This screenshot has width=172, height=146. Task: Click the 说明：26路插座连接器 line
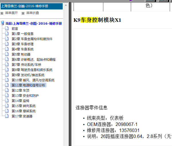[129, 137]
